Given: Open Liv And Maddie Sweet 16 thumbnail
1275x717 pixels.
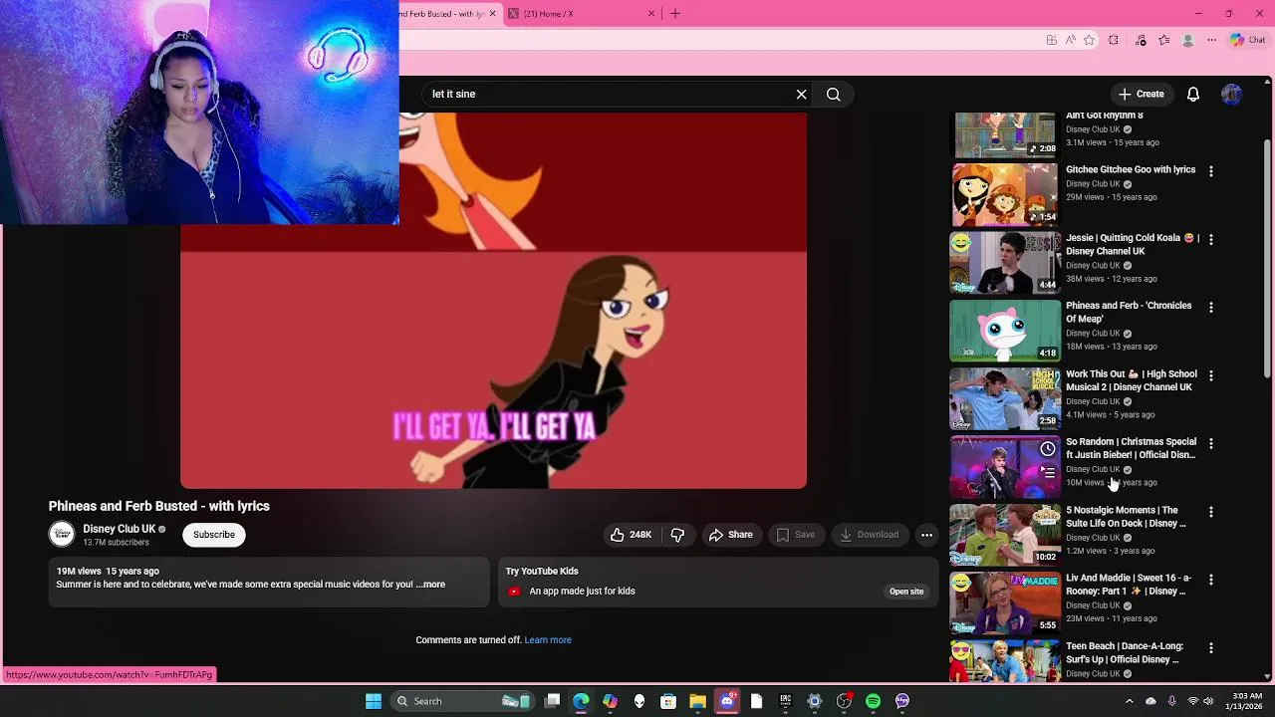Looking at the screenshot, I should (1005, 603).
